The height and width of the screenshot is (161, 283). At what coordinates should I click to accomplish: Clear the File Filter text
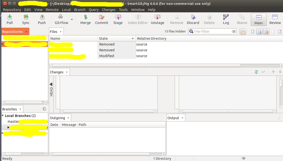point(233,32)
